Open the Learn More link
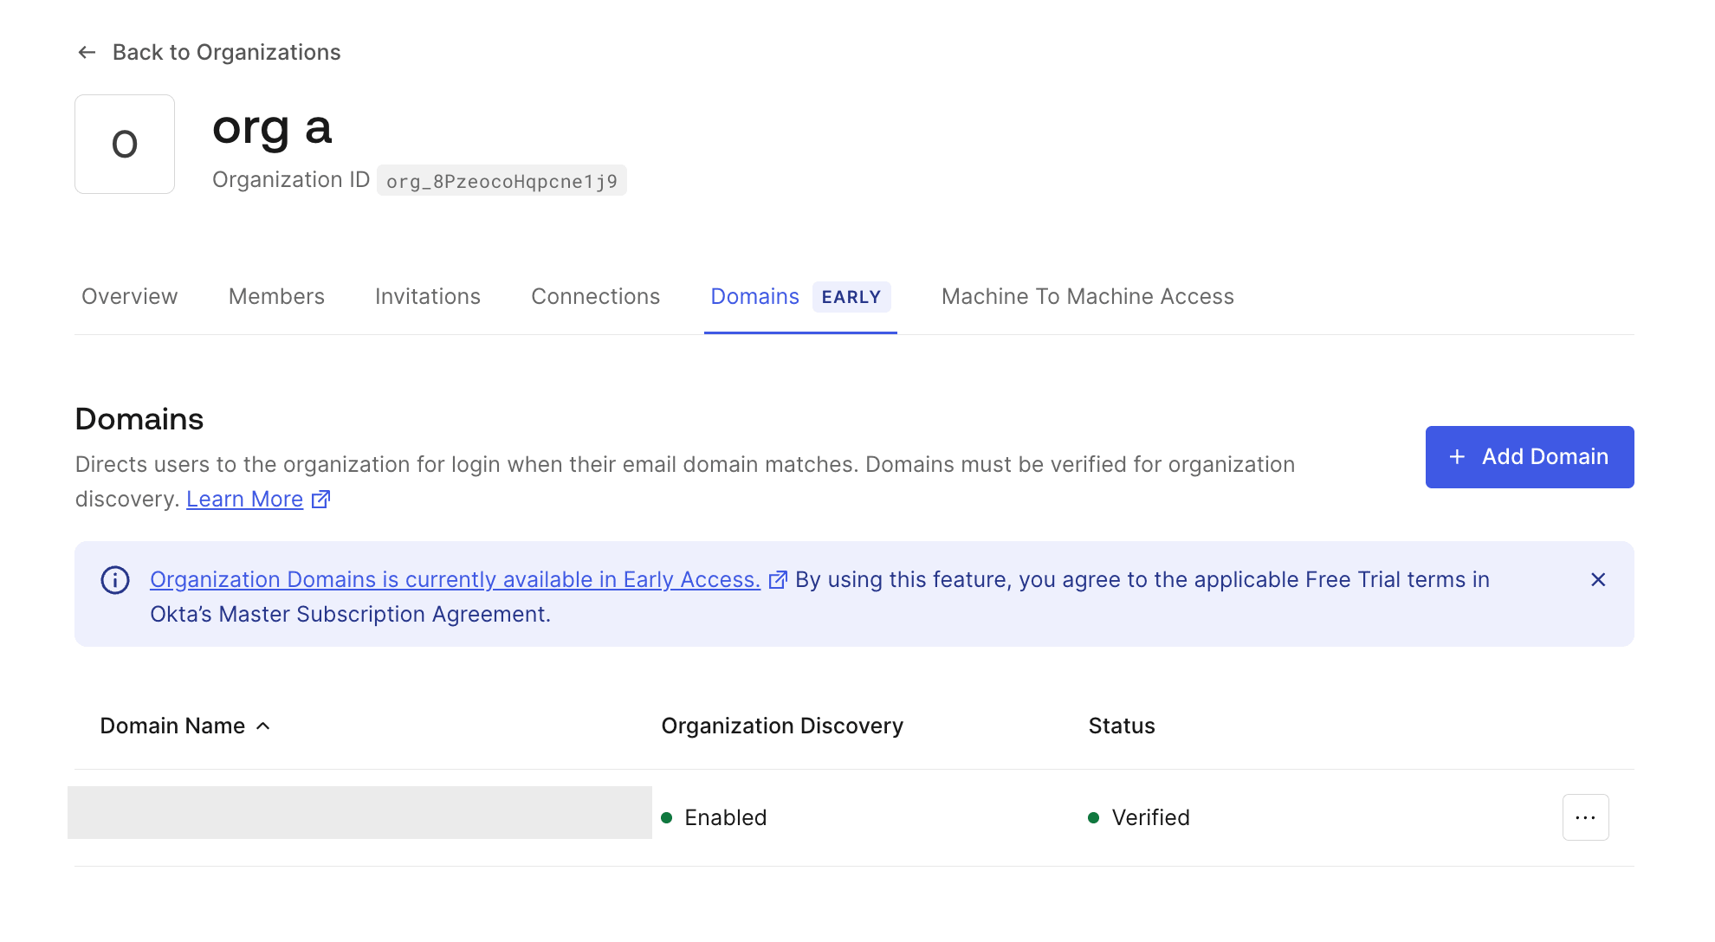 pyautogui.click(x=244, y=499)
